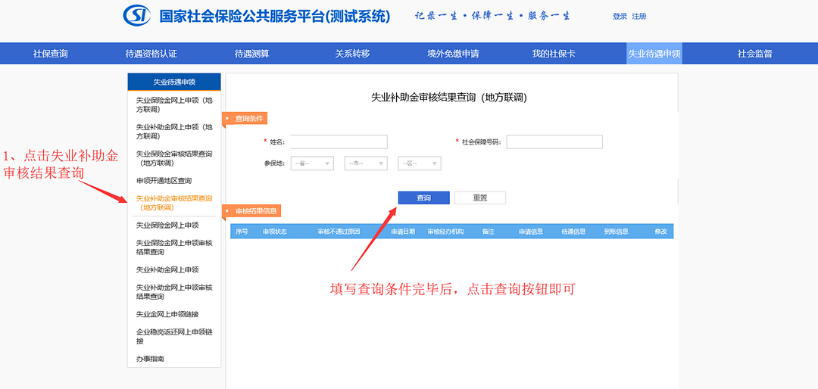Open 申领开通地区查询 in the sidebar
This screenshot has height=389, width=818.
click(x=164, y=181)
